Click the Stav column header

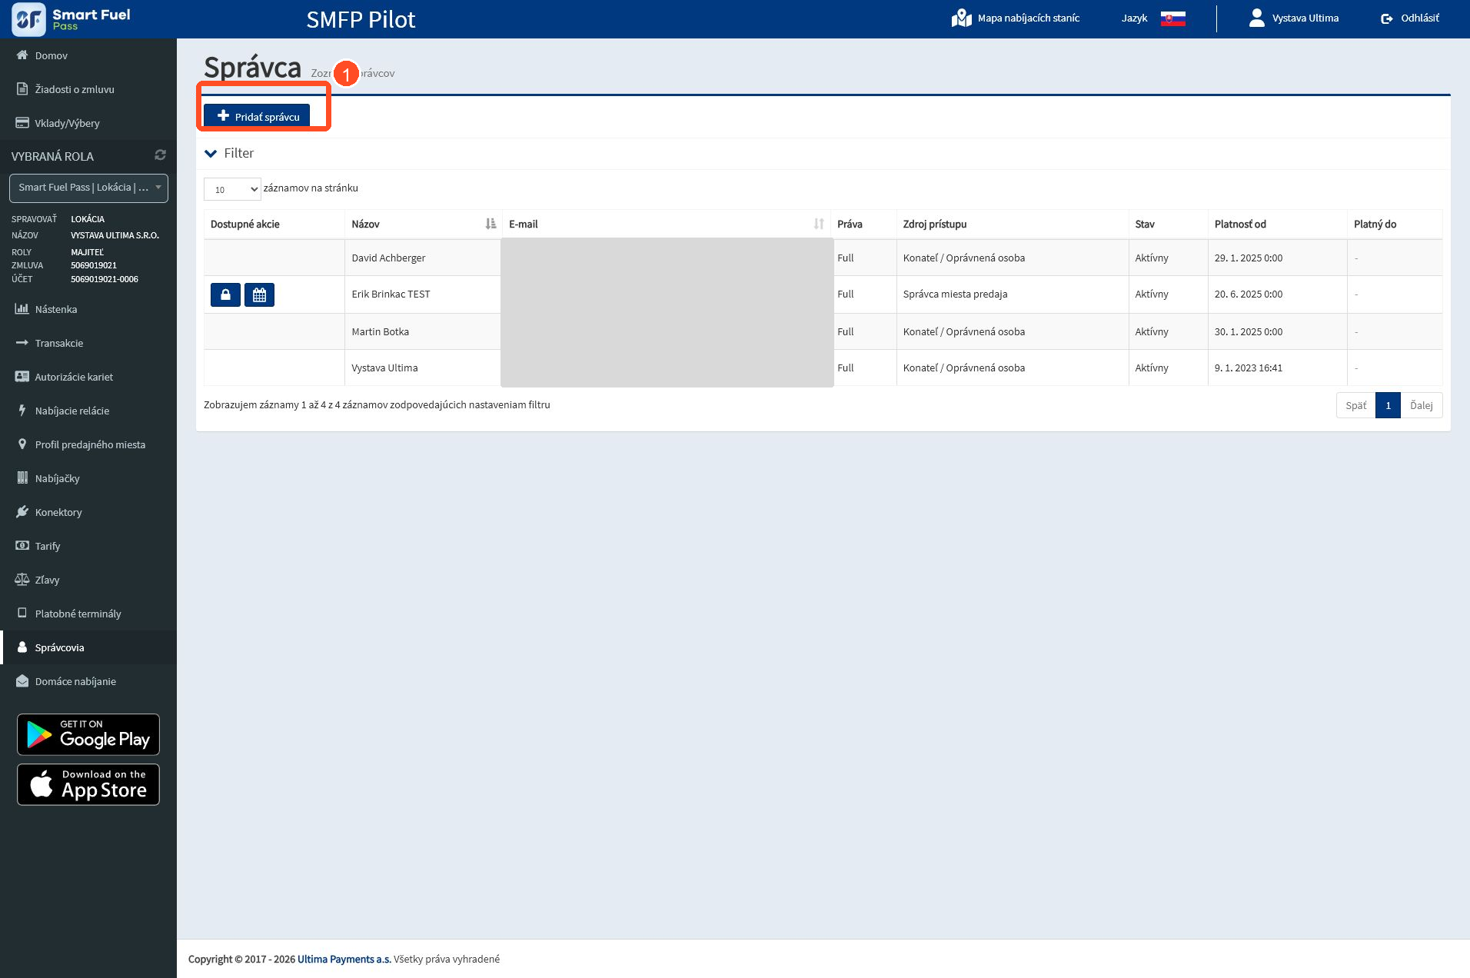tap(1167, 224)
